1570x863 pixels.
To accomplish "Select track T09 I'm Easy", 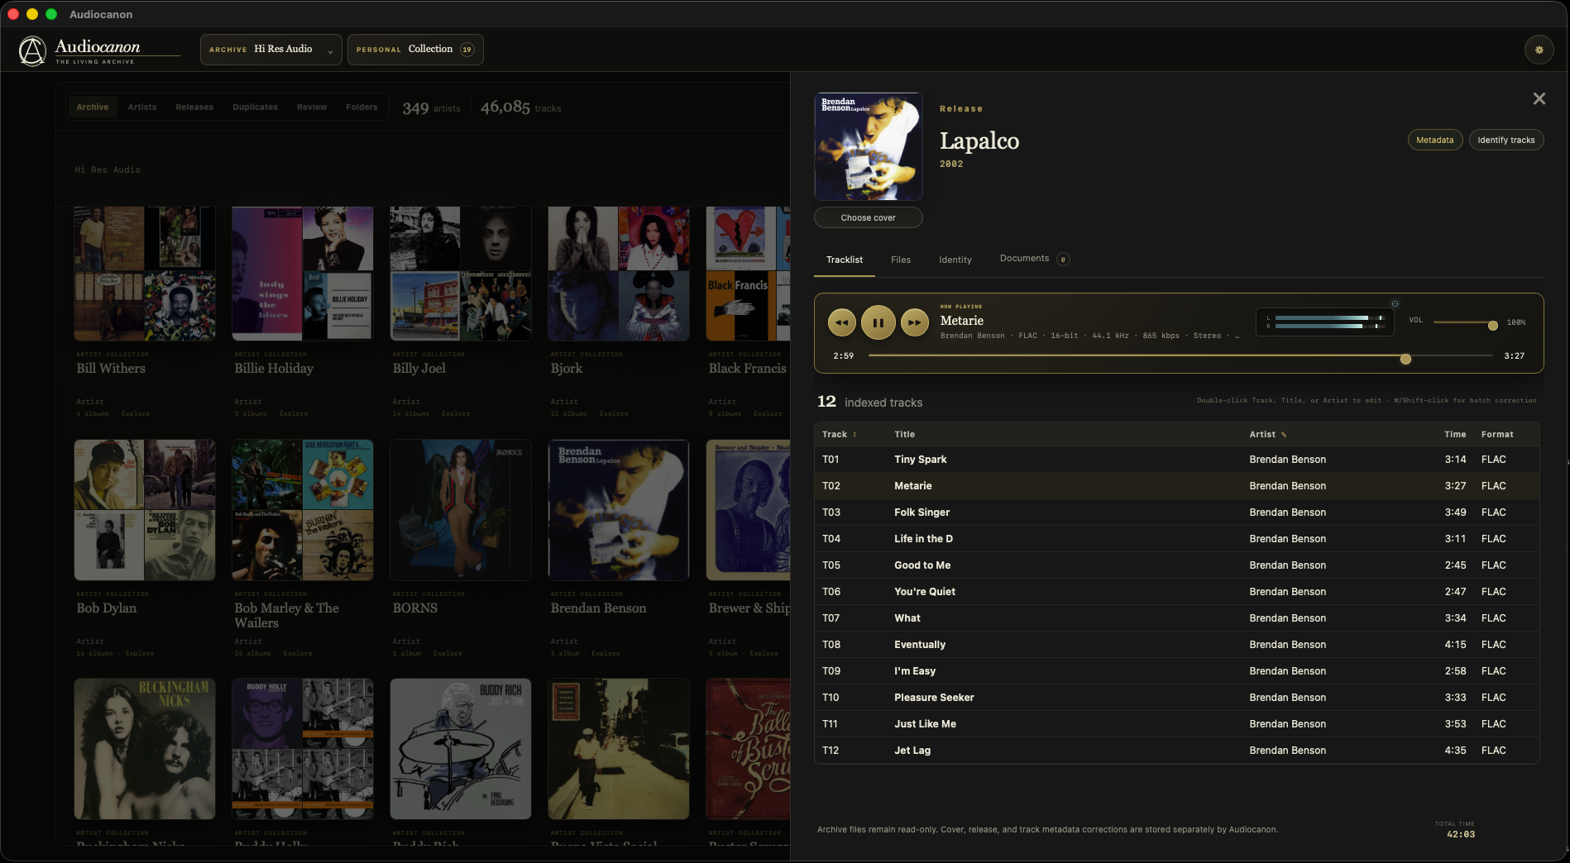I will point(1176,671).
